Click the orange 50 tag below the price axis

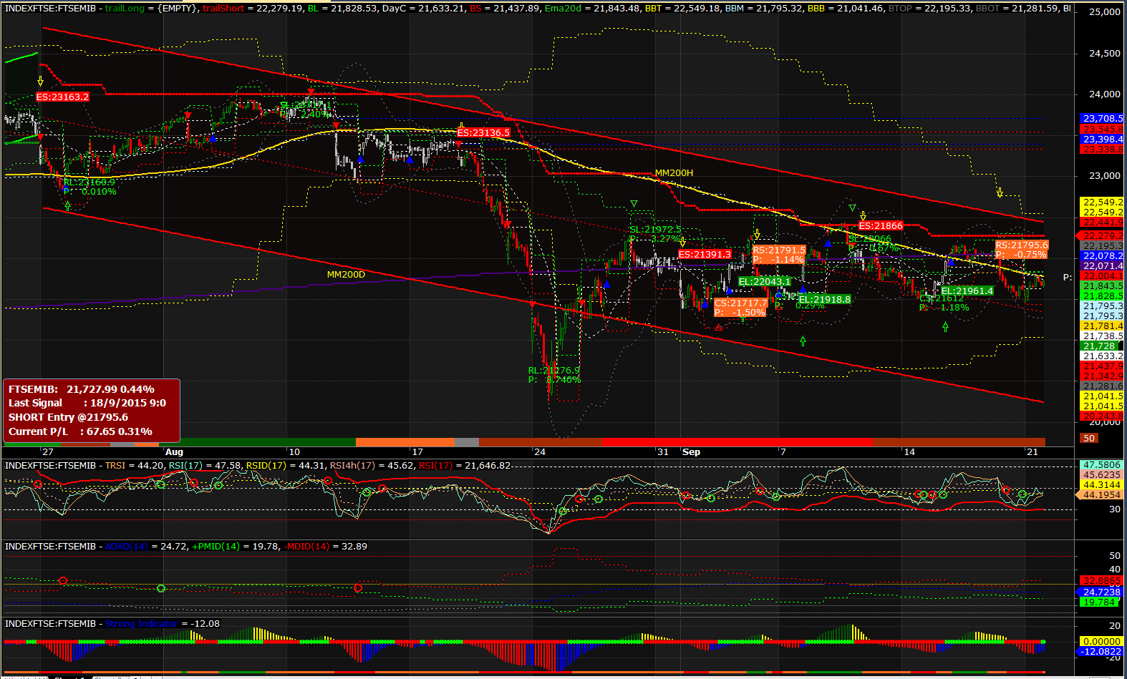coord(1089,438)
